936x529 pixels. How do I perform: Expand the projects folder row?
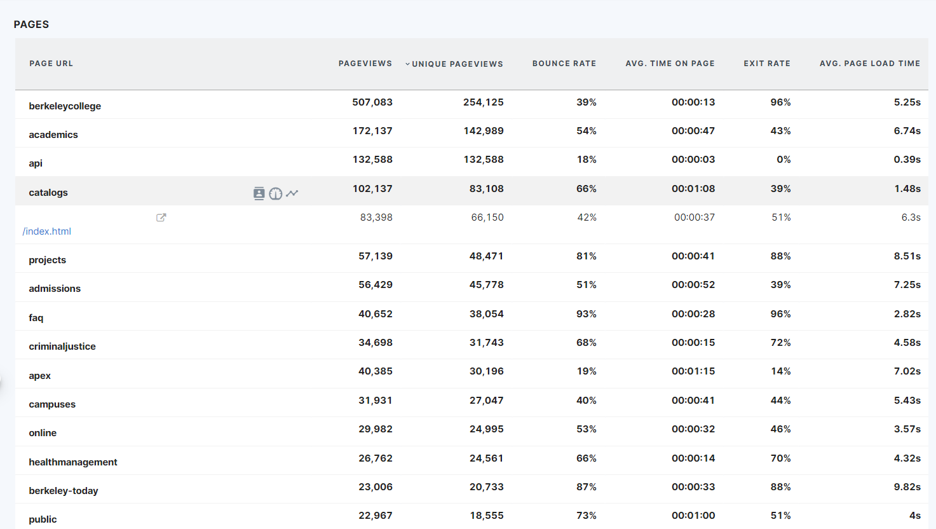(x=48, y=260)
